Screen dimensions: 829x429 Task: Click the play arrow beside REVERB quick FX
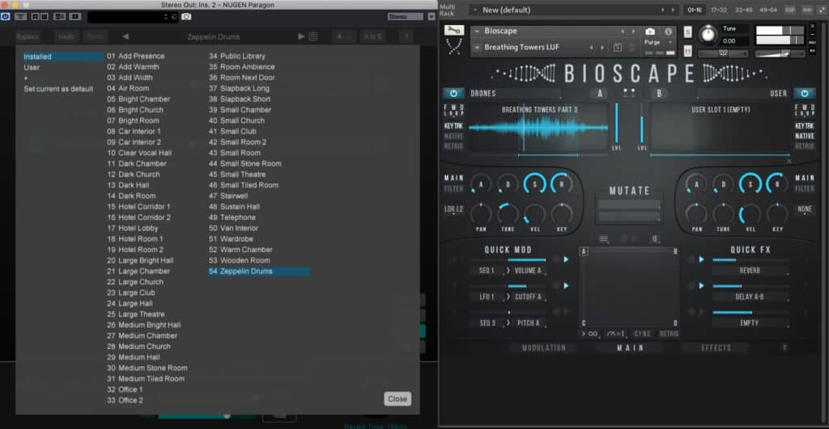(702, 259)
